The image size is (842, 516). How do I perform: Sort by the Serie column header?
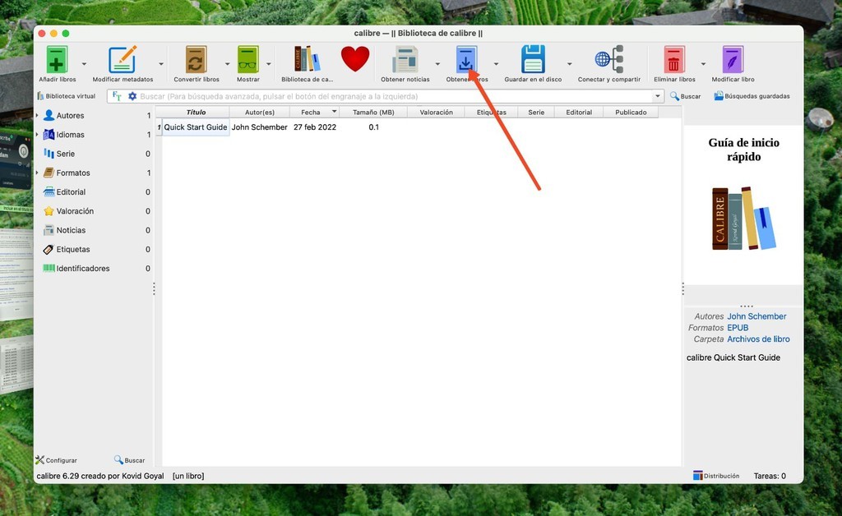(536, 112)
